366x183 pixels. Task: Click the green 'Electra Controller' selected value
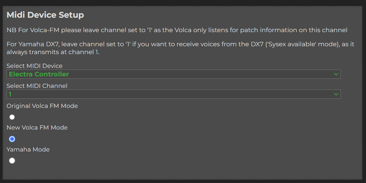pyautogui.click(x=39, y=74)
